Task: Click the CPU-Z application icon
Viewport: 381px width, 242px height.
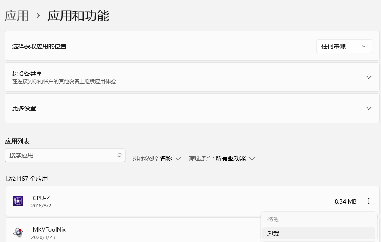Action: coord(18,201)
